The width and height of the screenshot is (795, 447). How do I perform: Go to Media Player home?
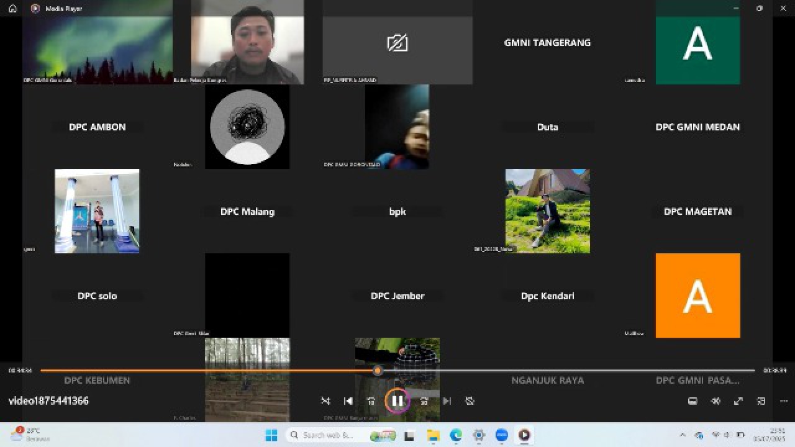(x=12, y=9)
